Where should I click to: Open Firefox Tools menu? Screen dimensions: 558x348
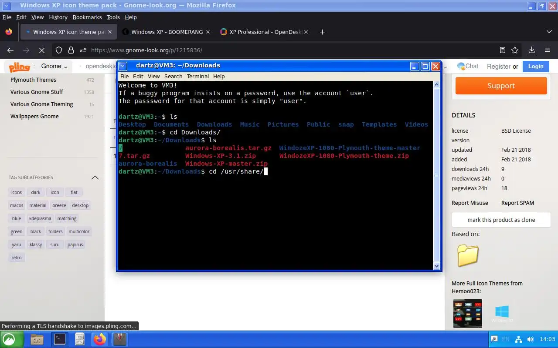point(113,17)
